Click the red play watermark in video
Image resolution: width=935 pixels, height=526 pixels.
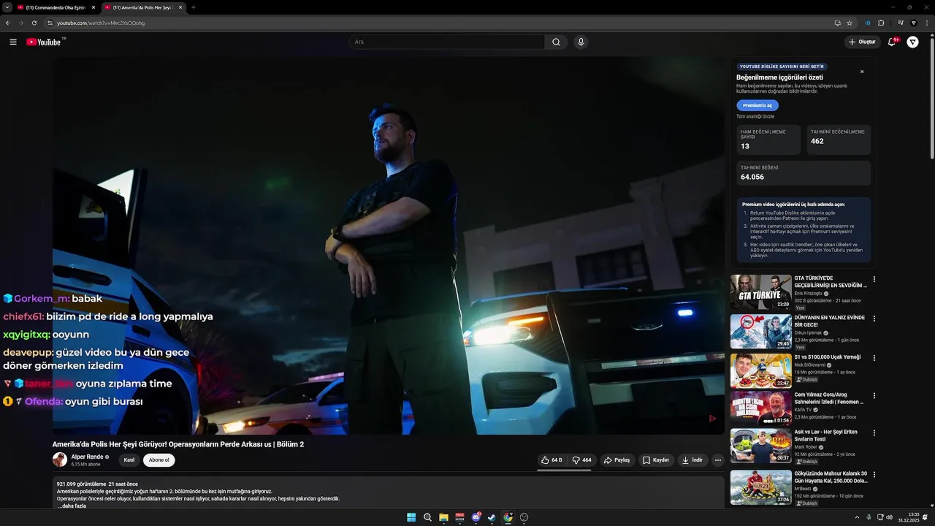tap(712, 419)
